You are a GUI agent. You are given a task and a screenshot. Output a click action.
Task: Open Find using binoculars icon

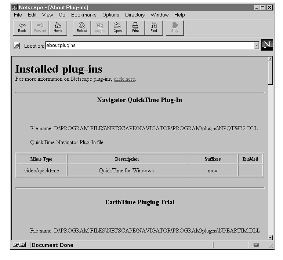tap(154, 28)
